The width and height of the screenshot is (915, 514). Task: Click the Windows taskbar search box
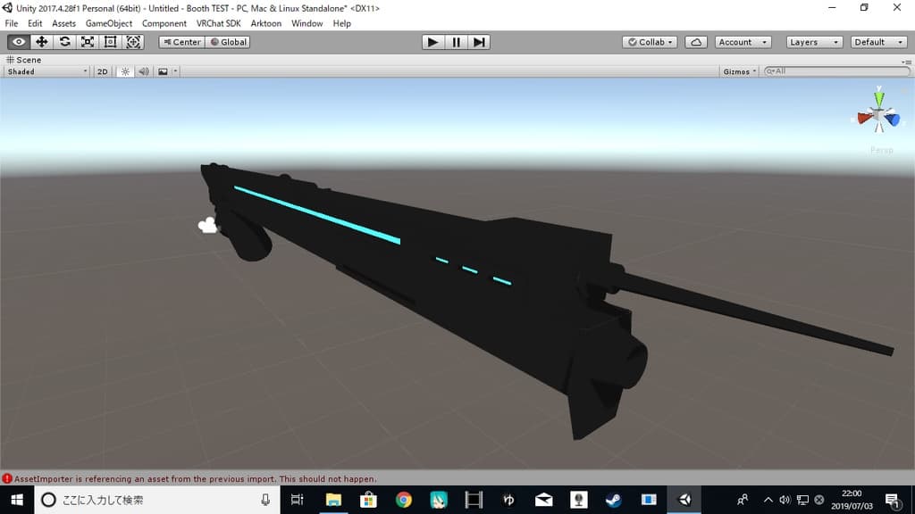pyautogui.click(x=157, y=500)
